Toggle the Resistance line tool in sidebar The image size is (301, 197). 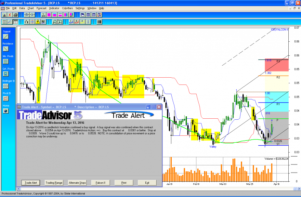(6, 49)
